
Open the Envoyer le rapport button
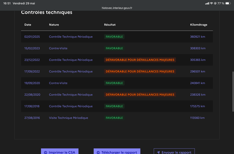coord(174,151)
